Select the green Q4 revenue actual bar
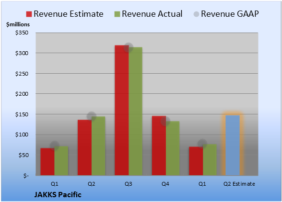 (x=173, y=148)
